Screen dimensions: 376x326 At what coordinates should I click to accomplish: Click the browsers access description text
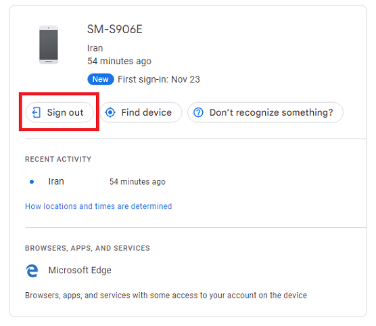point(166,296)
